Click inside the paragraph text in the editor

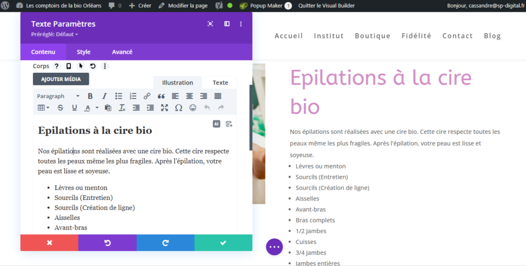(x=134, y=161)
